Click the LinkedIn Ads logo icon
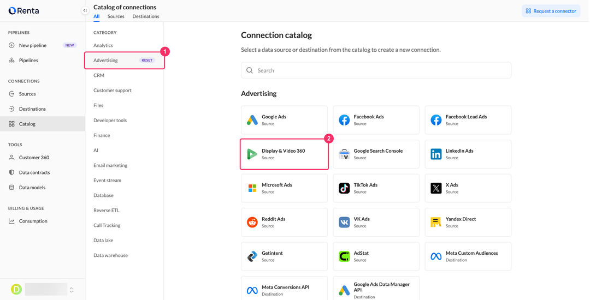The image size is (590, 300). 436,154
